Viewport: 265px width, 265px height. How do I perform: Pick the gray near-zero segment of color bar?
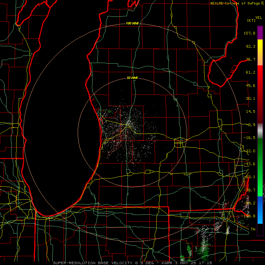tap(260, 131)
